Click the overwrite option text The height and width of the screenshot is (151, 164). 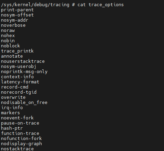point(13,97)
